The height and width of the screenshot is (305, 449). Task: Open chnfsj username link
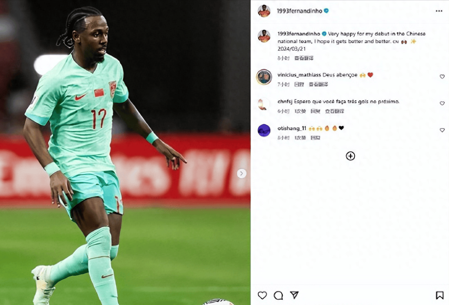pyautogui.click(x=285, y=102)
